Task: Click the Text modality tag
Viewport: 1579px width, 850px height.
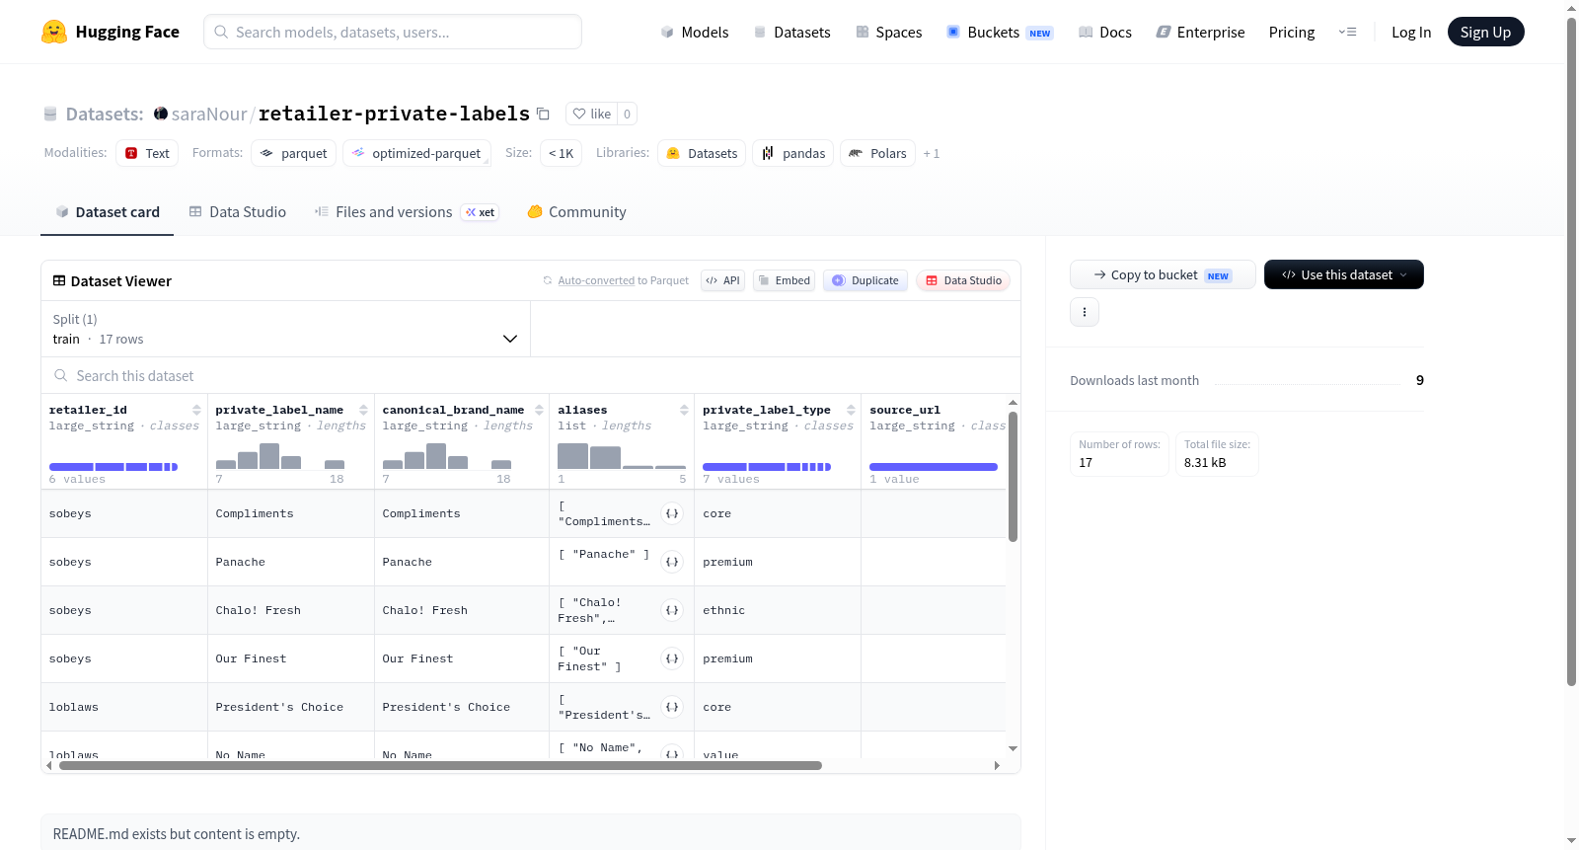Action: (147, 153)
